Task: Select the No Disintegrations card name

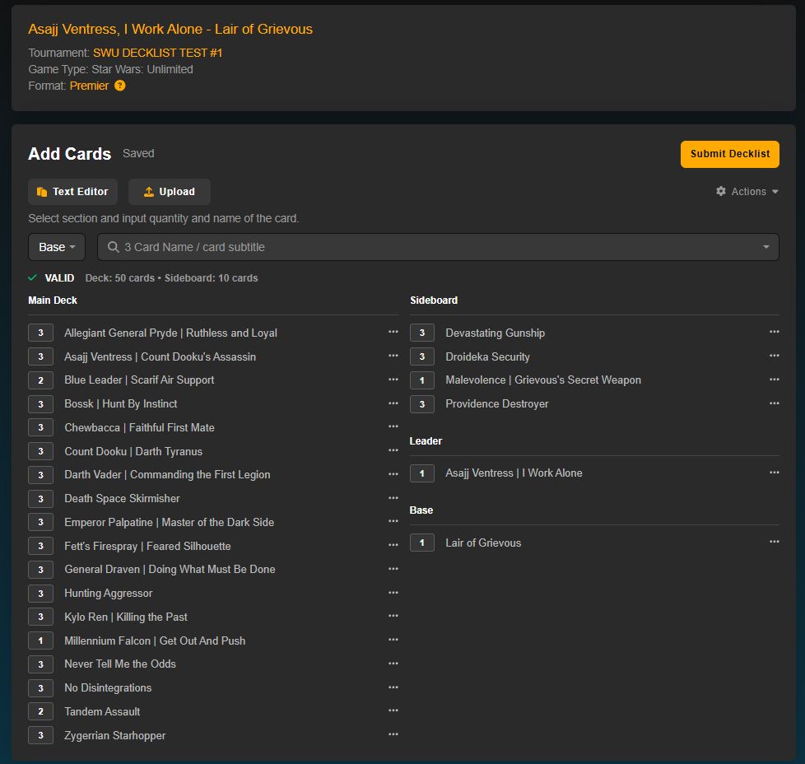Action: 108,687
